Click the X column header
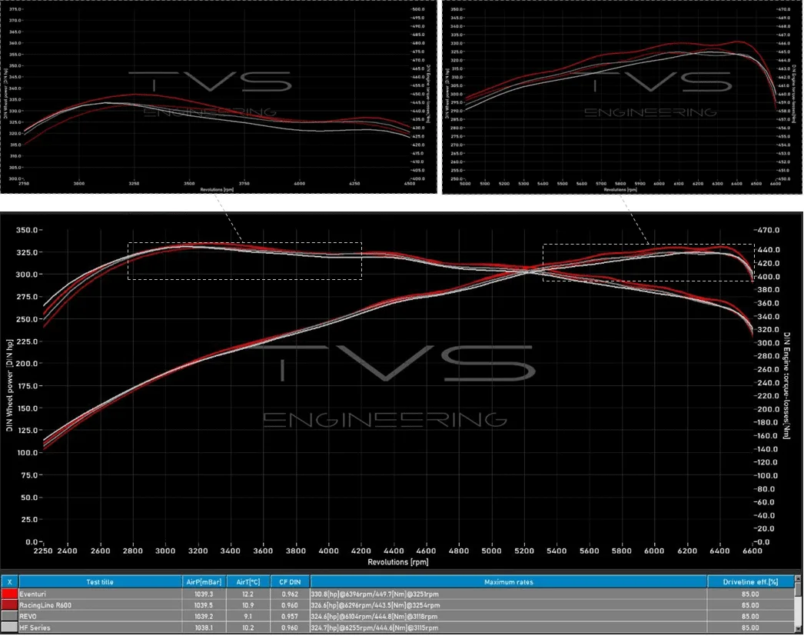 tap(10, 582)
